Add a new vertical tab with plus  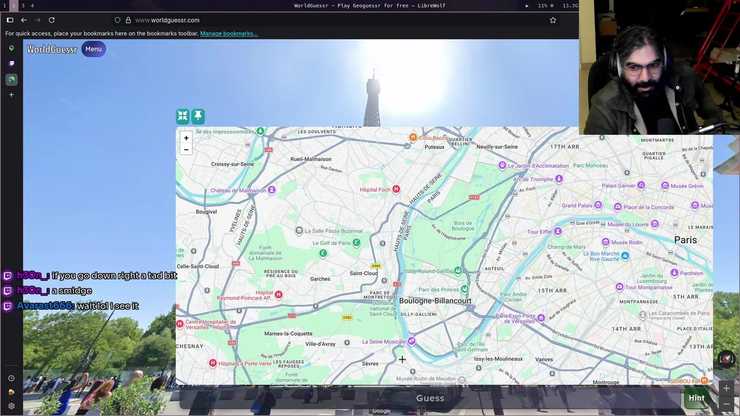click(11, 95)
